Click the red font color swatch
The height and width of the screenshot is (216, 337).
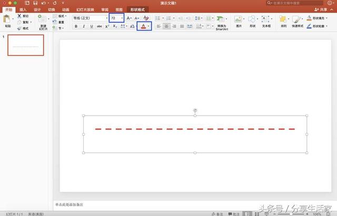coord(142,26)
